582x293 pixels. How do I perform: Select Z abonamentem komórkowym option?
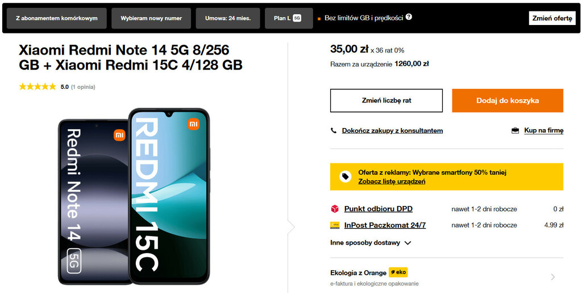56,18
